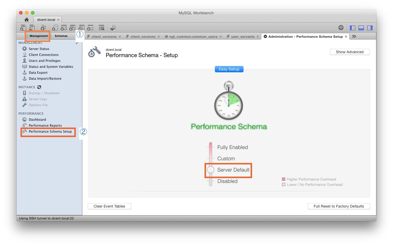Open the preferences gear icon
Viewport: 393px width, 245px height.
341,28
